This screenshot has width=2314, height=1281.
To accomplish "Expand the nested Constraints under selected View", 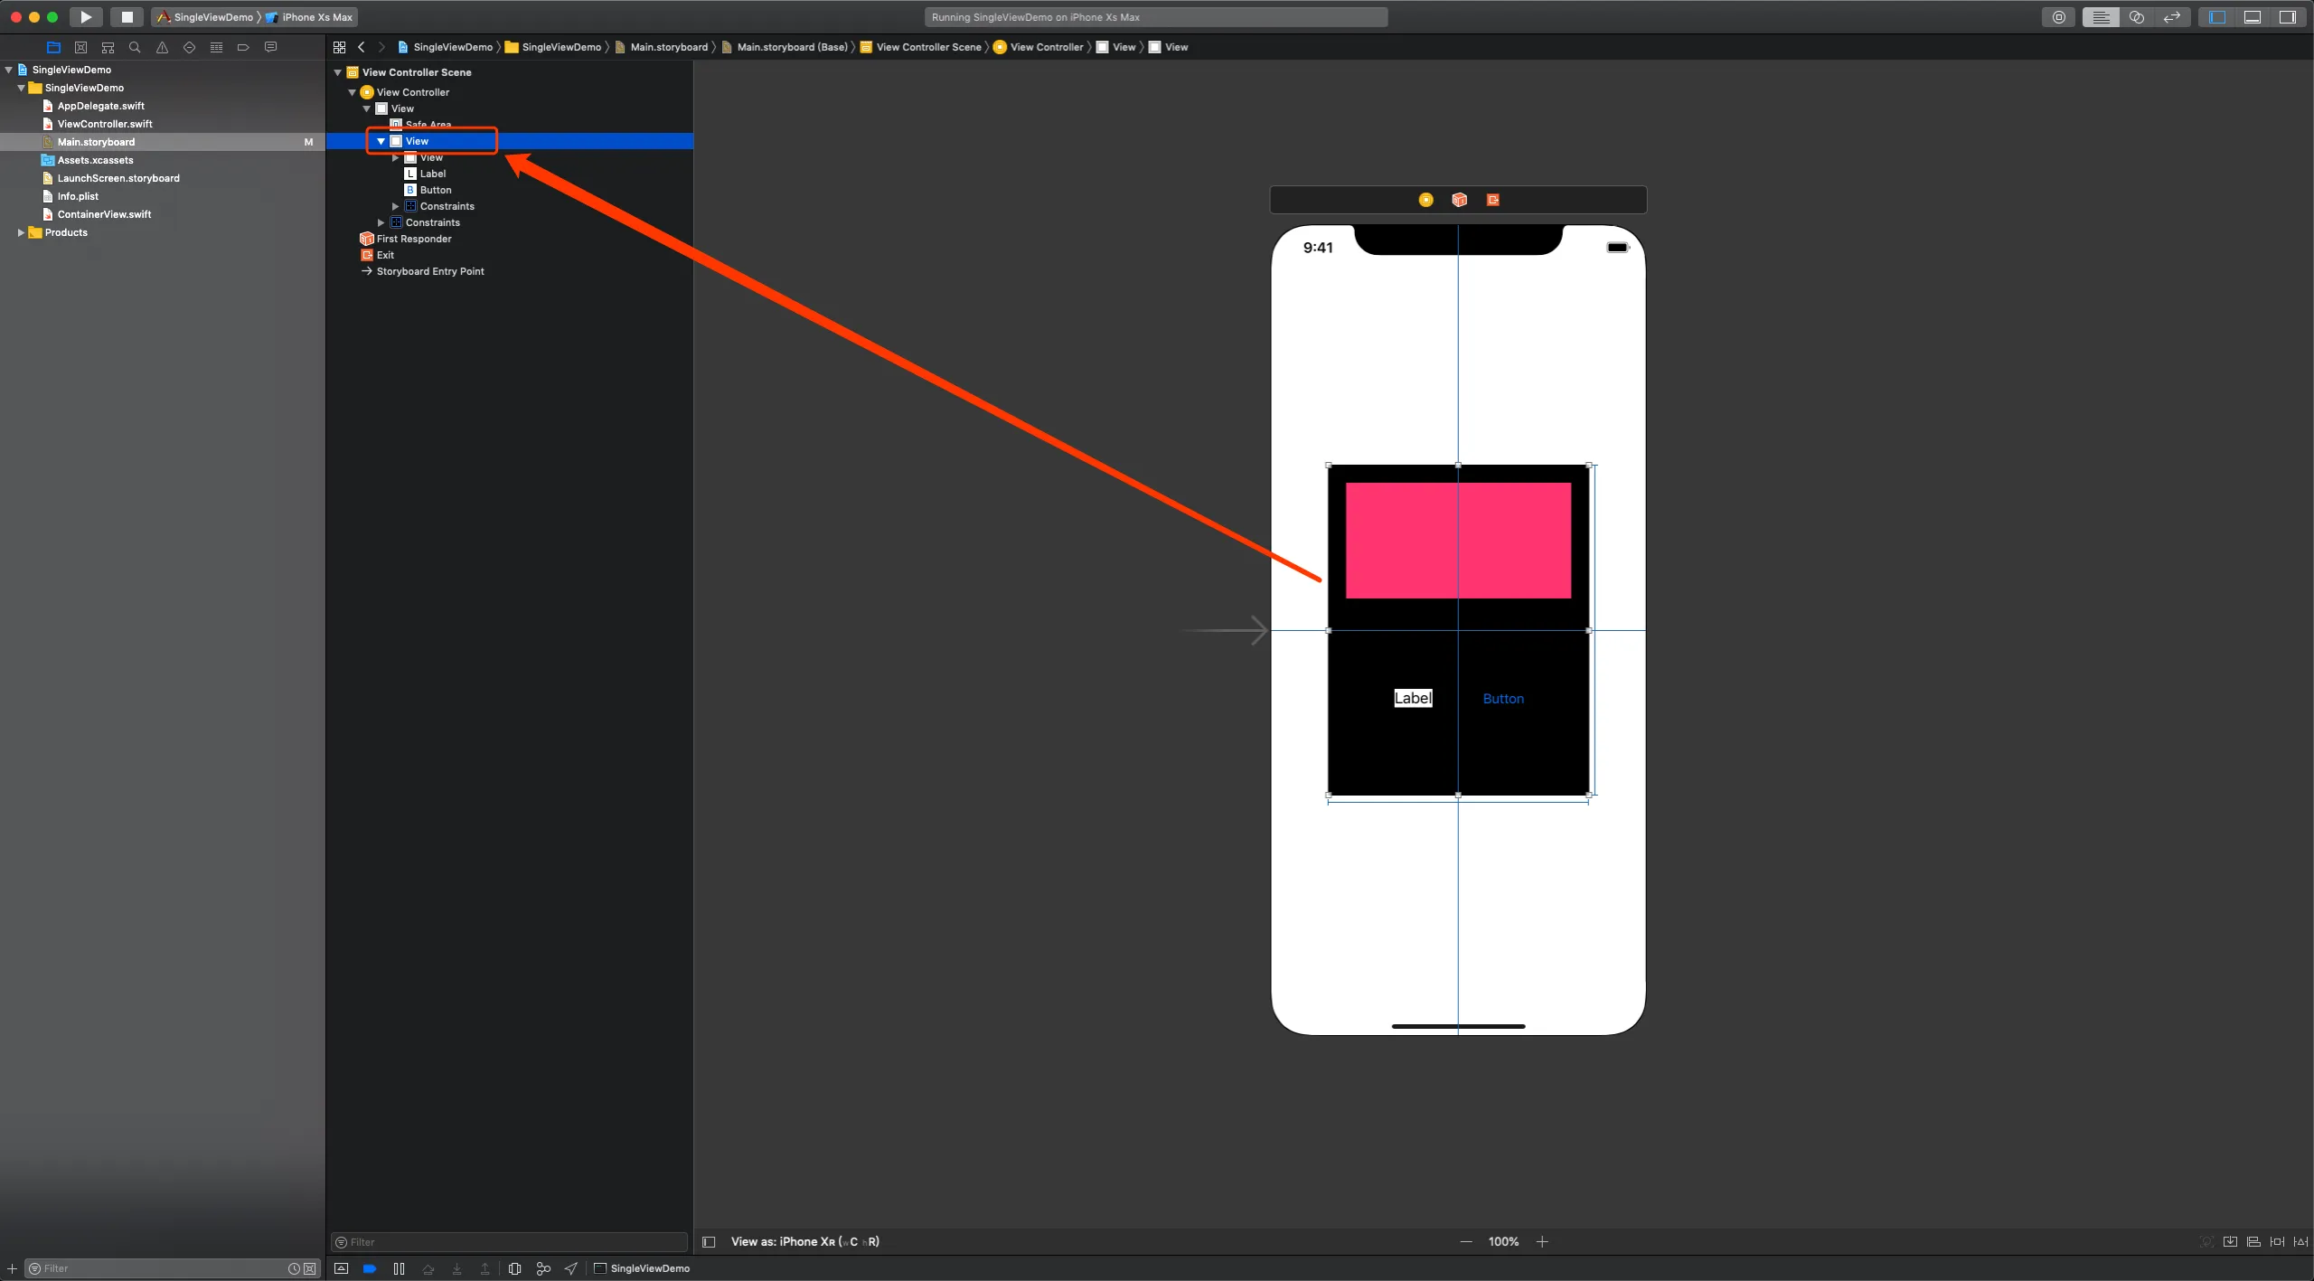I will point(395,206).
